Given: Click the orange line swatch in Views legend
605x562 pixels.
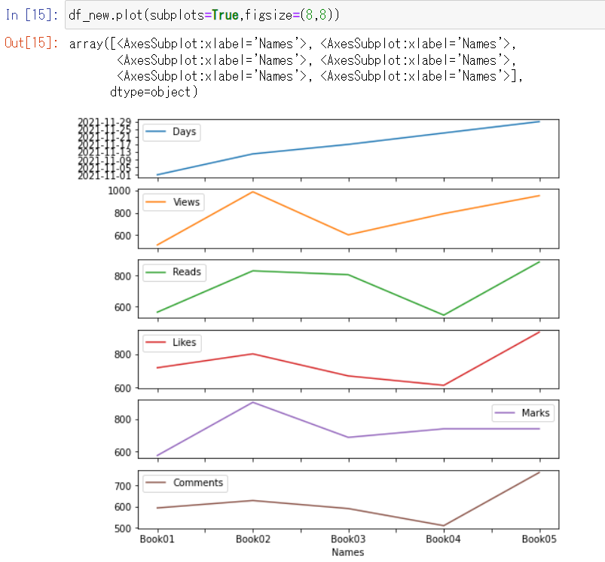Looking at the screenshot, I should [x=156, y=202].
